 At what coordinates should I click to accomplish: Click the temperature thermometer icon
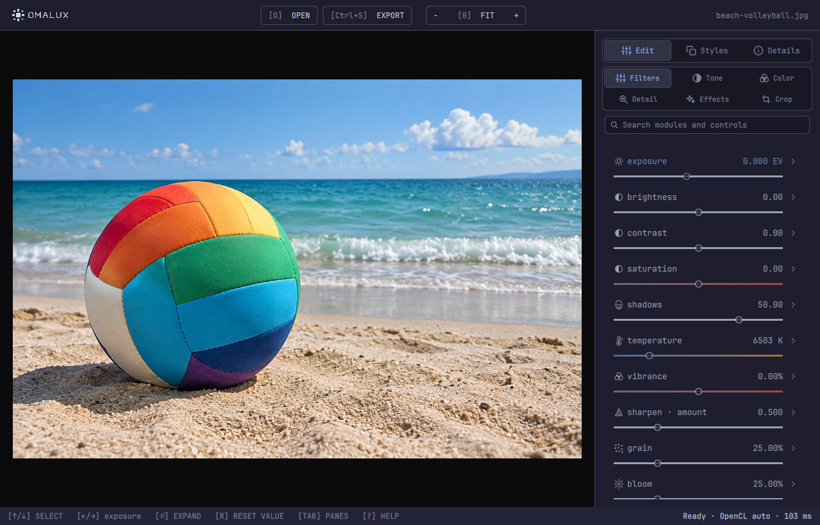[x=618, y=341]
